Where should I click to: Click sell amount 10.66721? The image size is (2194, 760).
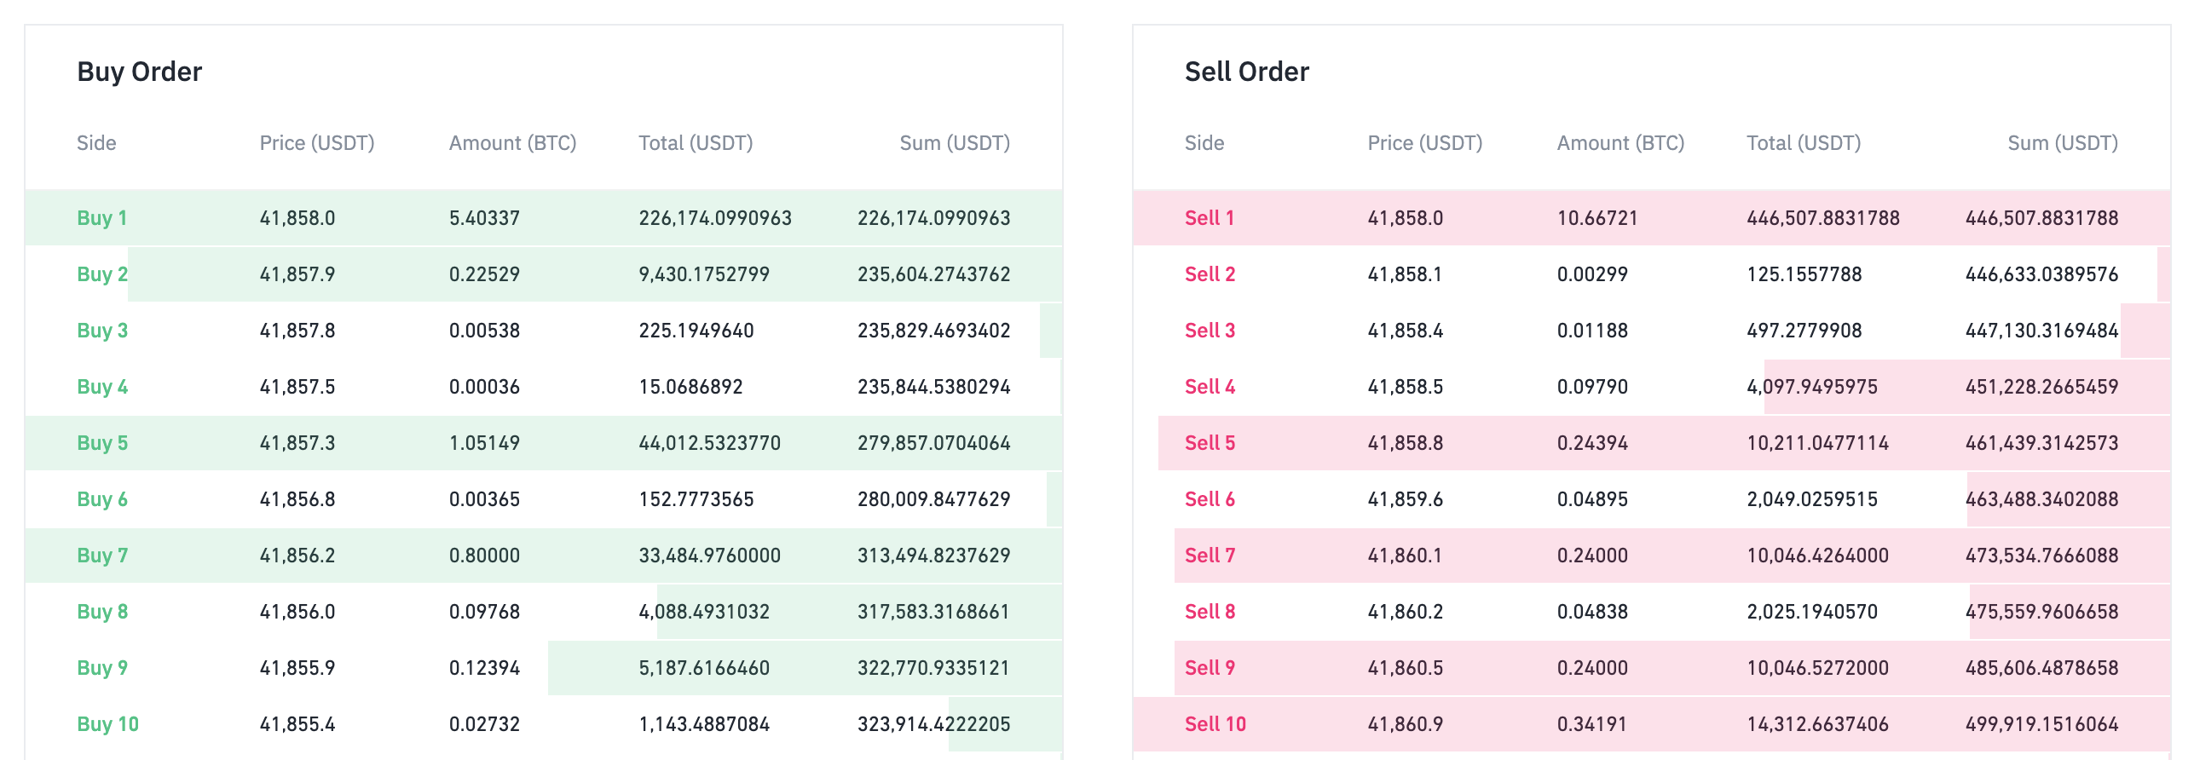1597,218
